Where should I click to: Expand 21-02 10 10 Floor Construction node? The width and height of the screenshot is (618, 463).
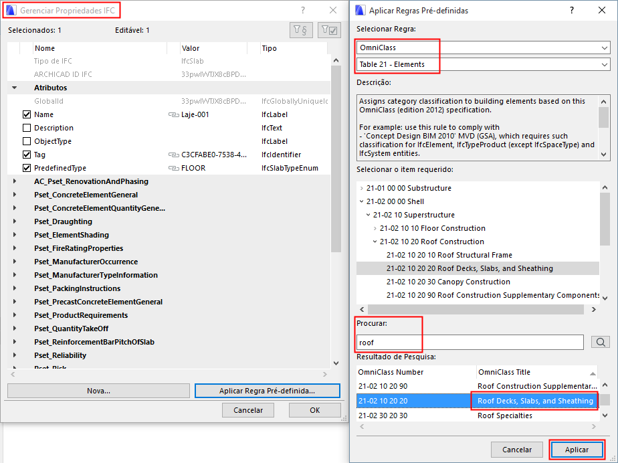pos(375,228)
